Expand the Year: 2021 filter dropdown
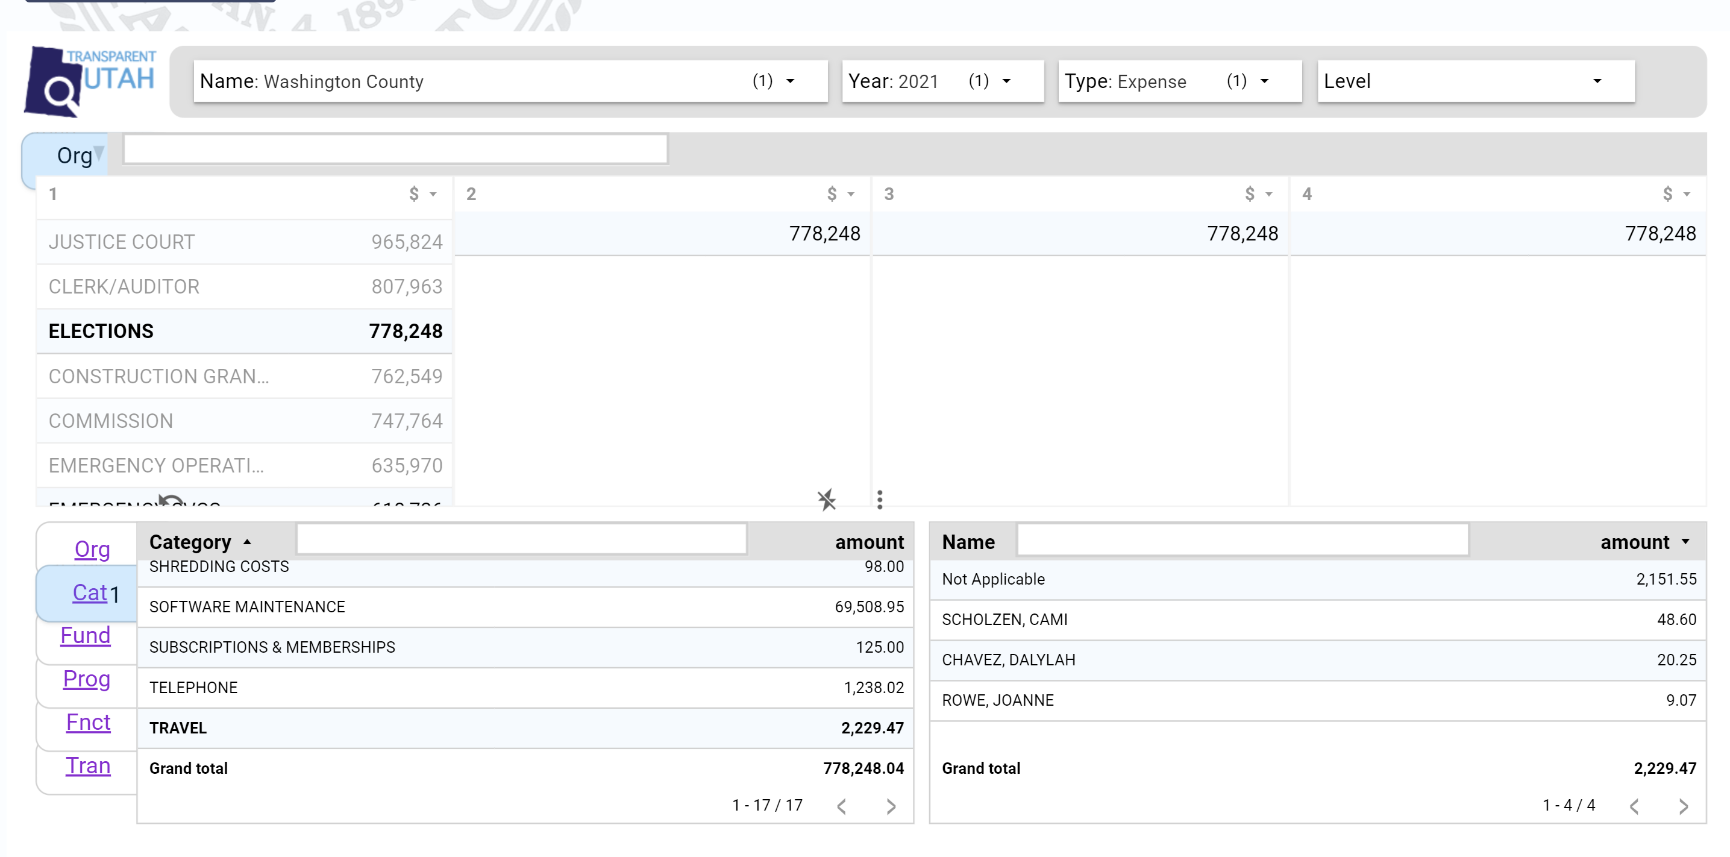This screenshot has width=1730, height=857. [x=942, y=81]
